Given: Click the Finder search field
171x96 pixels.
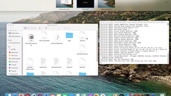Looking at the screenshot, I should coord(80,28).
